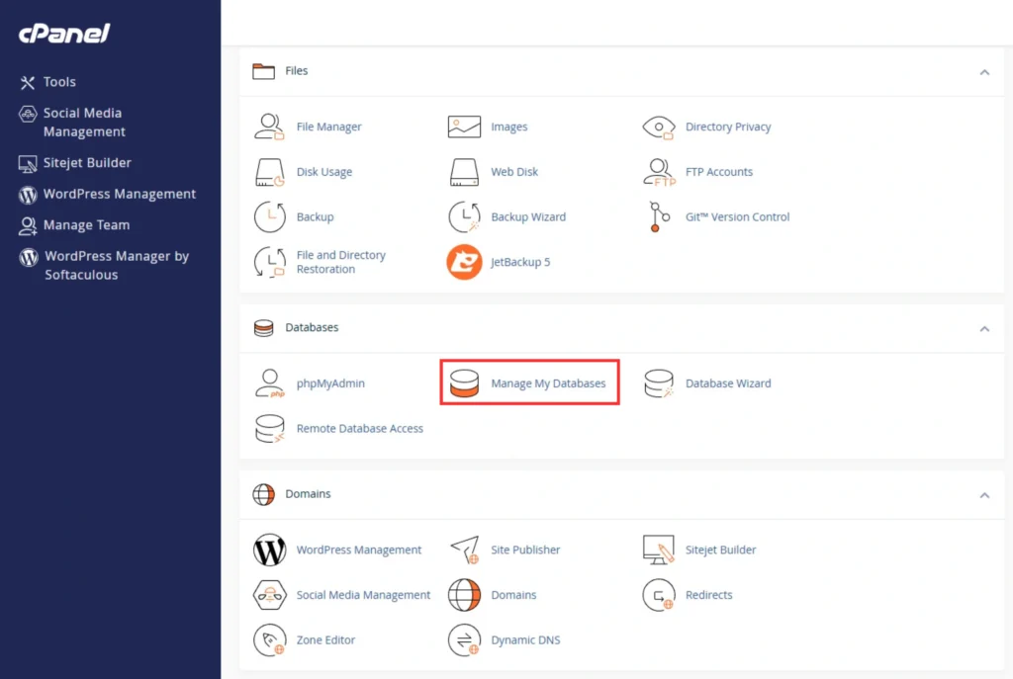1013x679 pixels.
Task: Click the Web Disk drive icon
Action: pyautogui.click(x=464, y=172)
